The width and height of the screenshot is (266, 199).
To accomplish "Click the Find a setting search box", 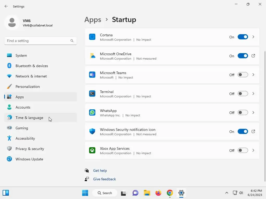I will [x=38, y=41].
